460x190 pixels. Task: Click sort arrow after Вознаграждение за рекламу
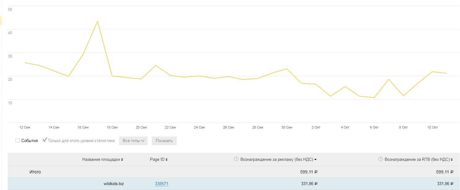(x=315, y=160)
